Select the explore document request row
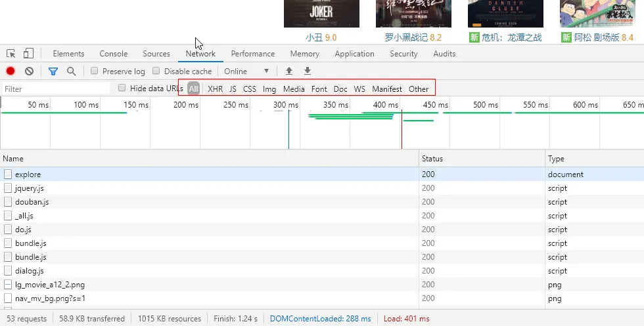 tap(28, 174)
